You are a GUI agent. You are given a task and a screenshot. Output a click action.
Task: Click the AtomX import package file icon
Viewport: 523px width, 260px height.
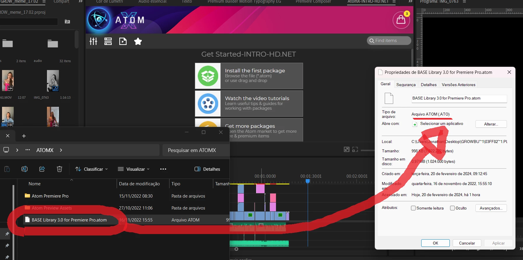pyautogui.click(x=123, y=41)
